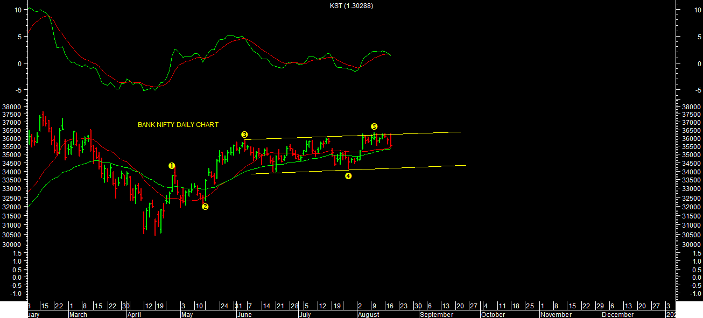Select wave marker 4 below the channel
Viewport: 703px width, 318px height.
(x=348, y=176)
